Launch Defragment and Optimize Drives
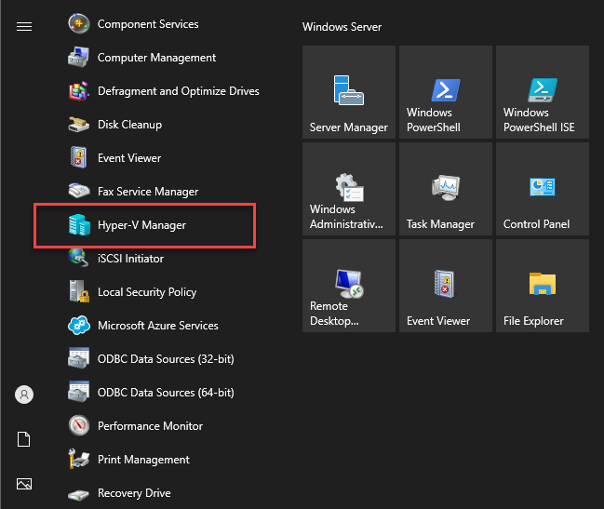The height and width of the screenshot is (509, 604). tap(163, 91)
